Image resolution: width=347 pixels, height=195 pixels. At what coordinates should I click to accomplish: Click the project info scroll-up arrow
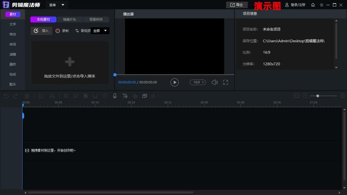336,21
